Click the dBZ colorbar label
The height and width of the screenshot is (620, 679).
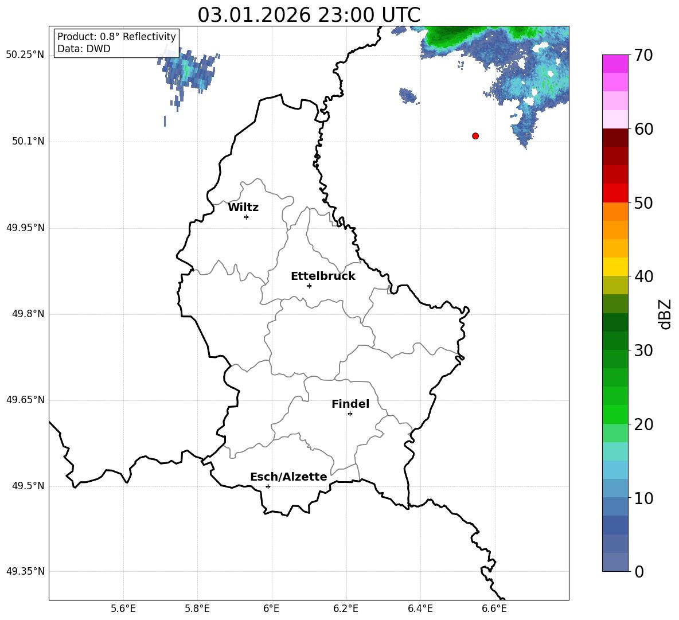coord(666,314)
